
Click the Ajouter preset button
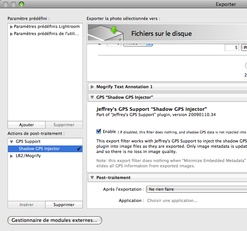(26, 125)
